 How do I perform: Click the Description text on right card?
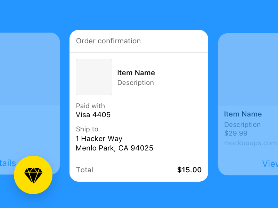(x=242, y=124)
